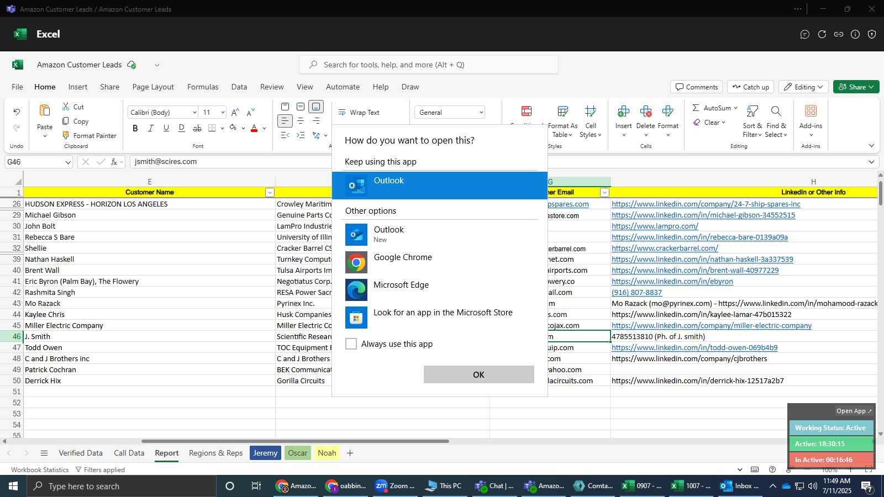Switch to the Jeremy sheet tab
Image resolution: width=884 pixels, height=497 pixels.
(x=265, y=453)
